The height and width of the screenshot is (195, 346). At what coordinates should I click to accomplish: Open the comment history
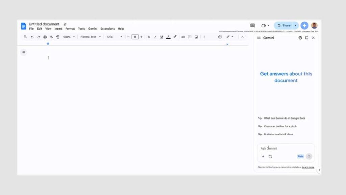click(252, 26)
